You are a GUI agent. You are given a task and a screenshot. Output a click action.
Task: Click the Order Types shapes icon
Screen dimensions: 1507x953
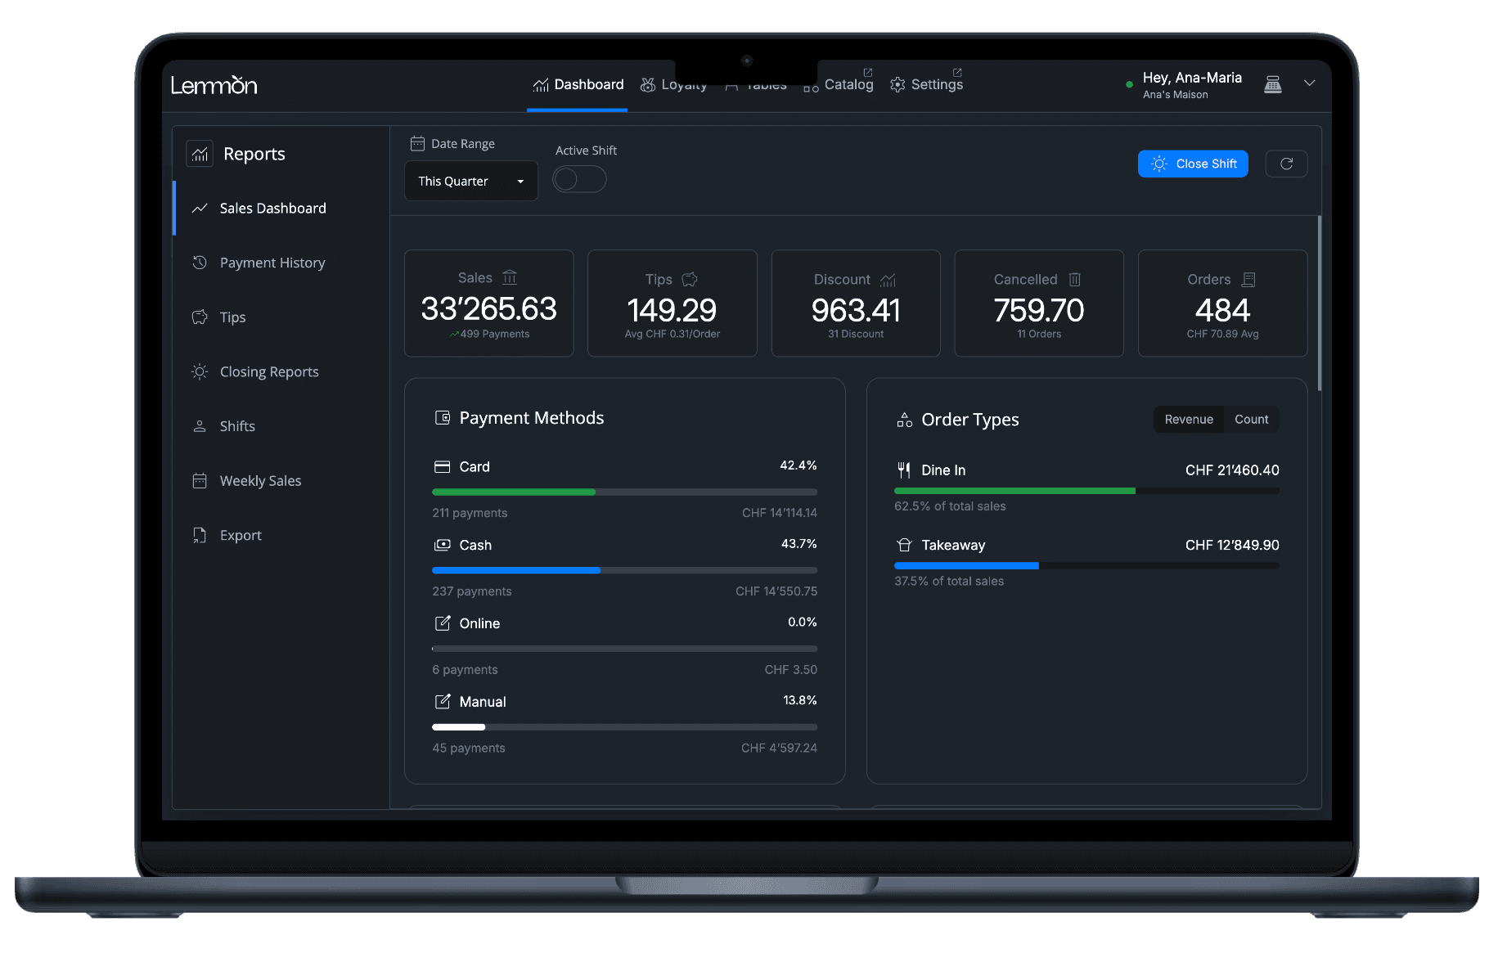[904, 420]
